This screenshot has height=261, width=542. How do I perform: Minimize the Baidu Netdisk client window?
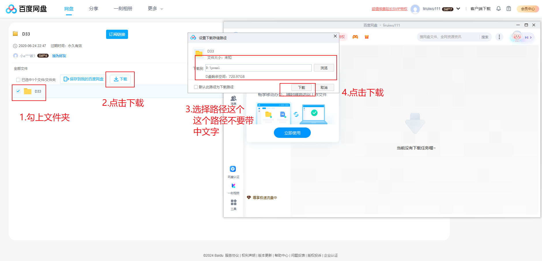(x=518, y=25)
